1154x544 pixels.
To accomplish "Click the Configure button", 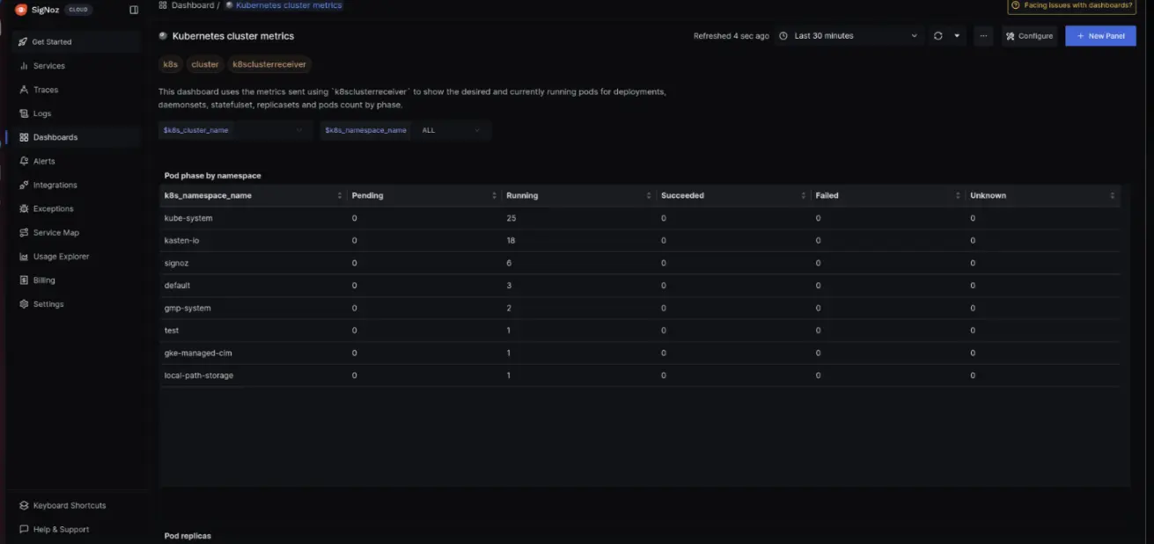I will click(x=1029, y=36).
